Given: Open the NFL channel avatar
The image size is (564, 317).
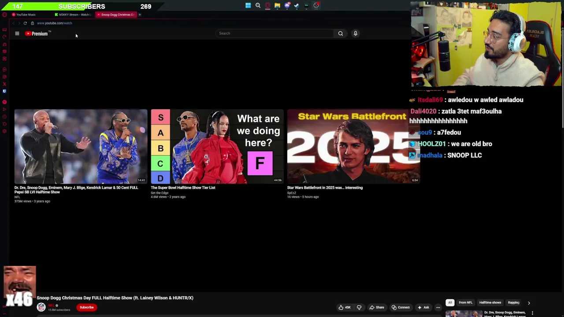Looking at the screenshot, I should (x=41, y=307).
